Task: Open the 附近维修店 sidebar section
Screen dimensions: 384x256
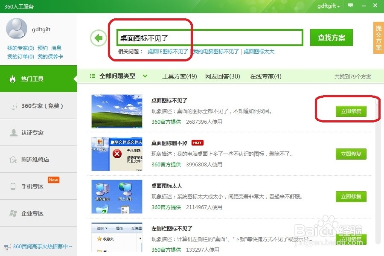Action: click(38, 160)
